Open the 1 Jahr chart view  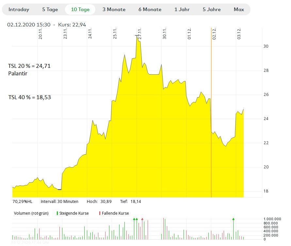(x=182, y=9)
